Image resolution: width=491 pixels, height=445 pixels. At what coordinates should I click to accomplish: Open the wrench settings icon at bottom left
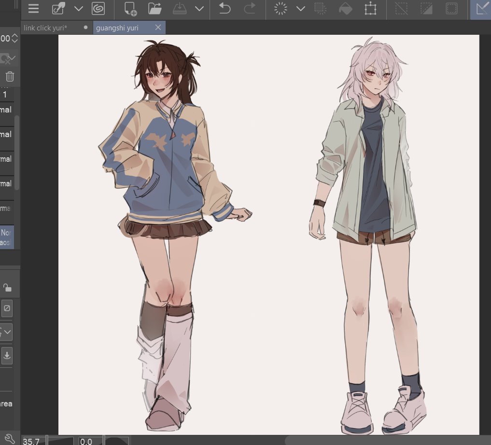(9, 439)
